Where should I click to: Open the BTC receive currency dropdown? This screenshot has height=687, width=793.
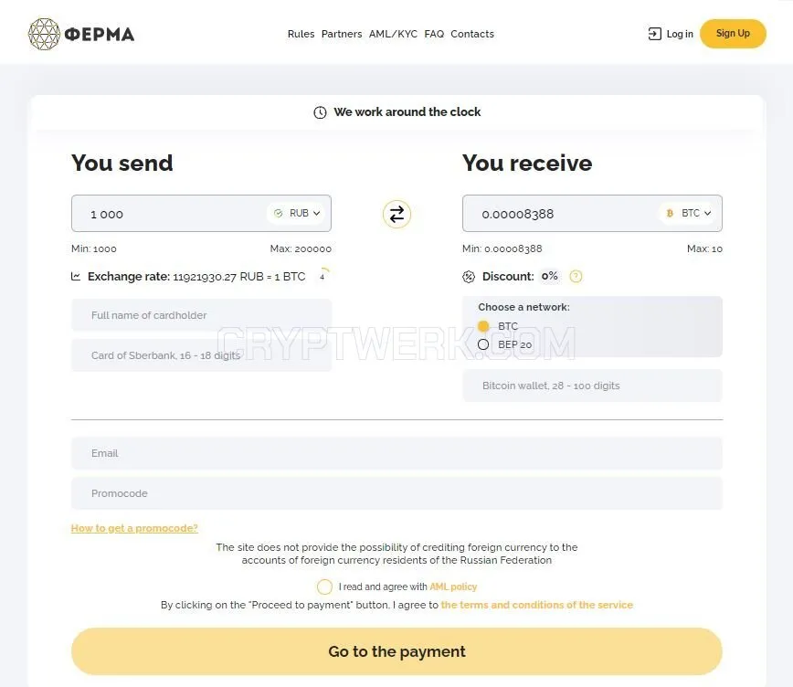[688, 214]
